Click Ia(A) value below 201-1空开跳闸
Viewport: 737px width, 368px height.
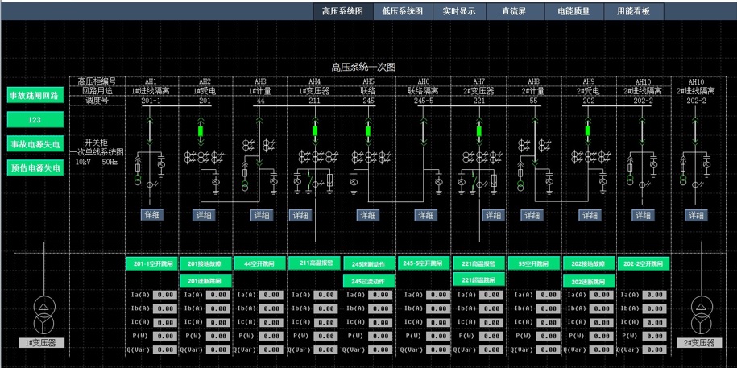coord(164,295)
